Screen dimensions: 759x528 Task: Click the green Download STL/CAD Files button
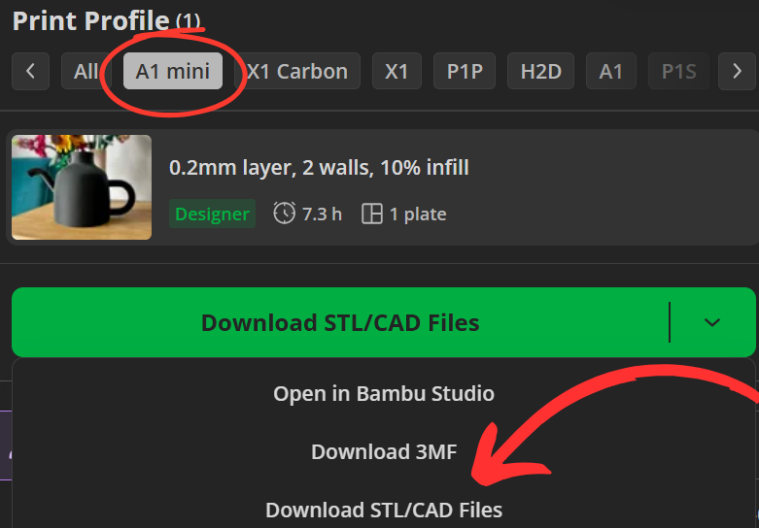pyautogui.click(x=340, y=322)
